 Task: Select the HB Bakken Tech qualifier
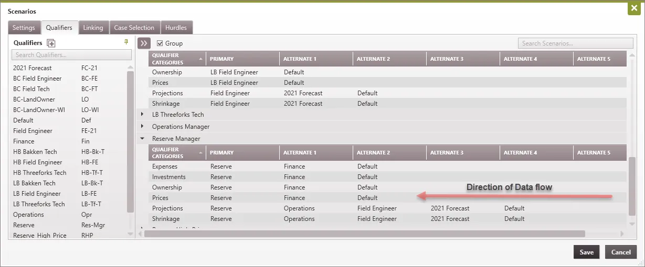pos(35,152)
